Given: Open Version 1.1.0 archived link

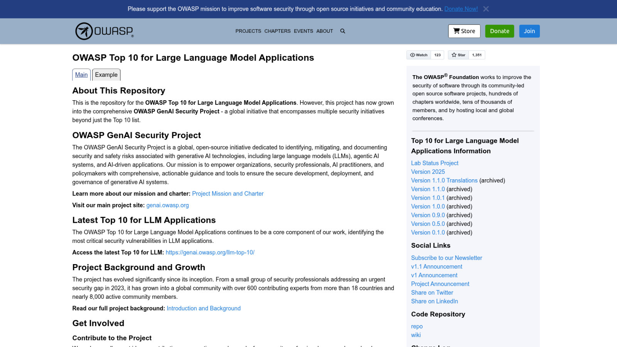Looking at the screenshot, I should [428, 189].
